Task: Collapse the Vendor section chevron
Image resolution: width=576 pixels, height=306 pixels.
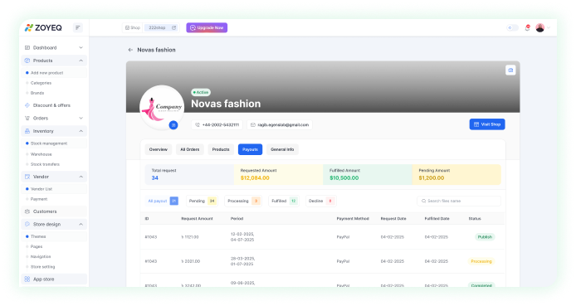Action: (x=81, y=177)
